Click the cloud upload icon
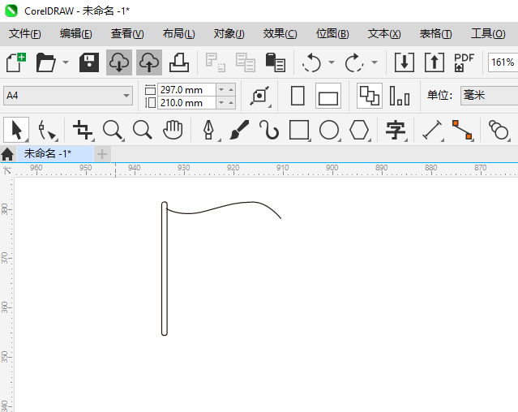 click(149, 62)
